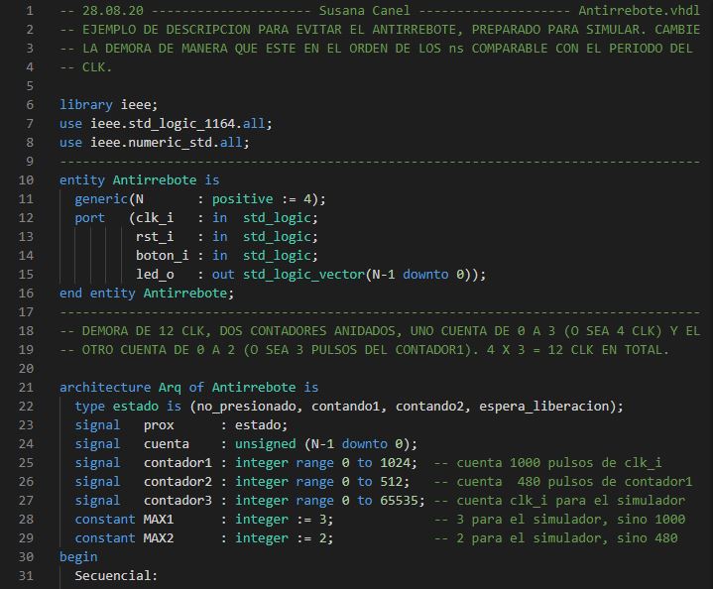Click line number 31 in the gutter
This screenshot has height=589, width=713.
(26, 575)
